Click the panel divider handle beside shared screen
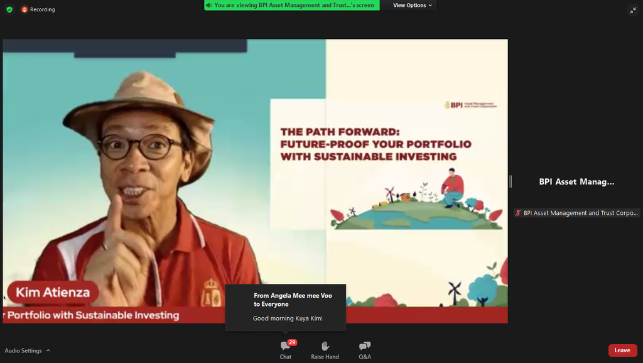643x363 pixels. click(511, 181)
